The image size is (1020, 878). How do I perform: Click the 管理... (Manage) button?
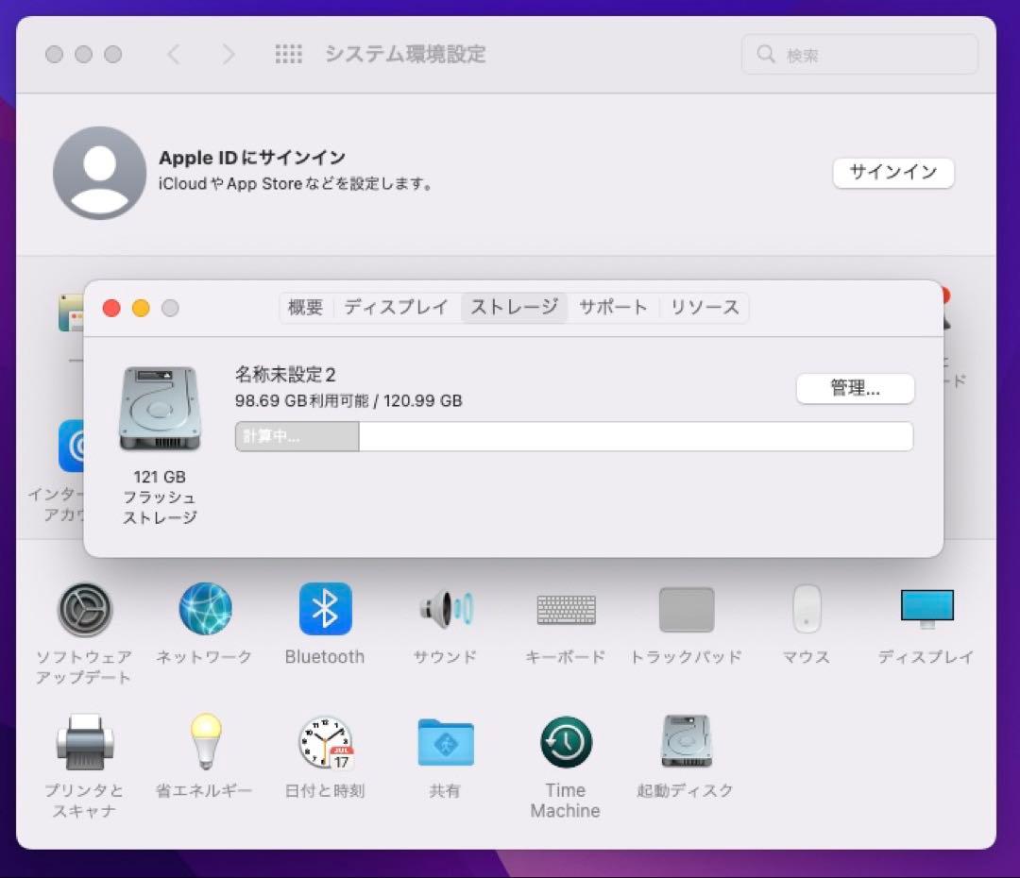tap(855, 388)
